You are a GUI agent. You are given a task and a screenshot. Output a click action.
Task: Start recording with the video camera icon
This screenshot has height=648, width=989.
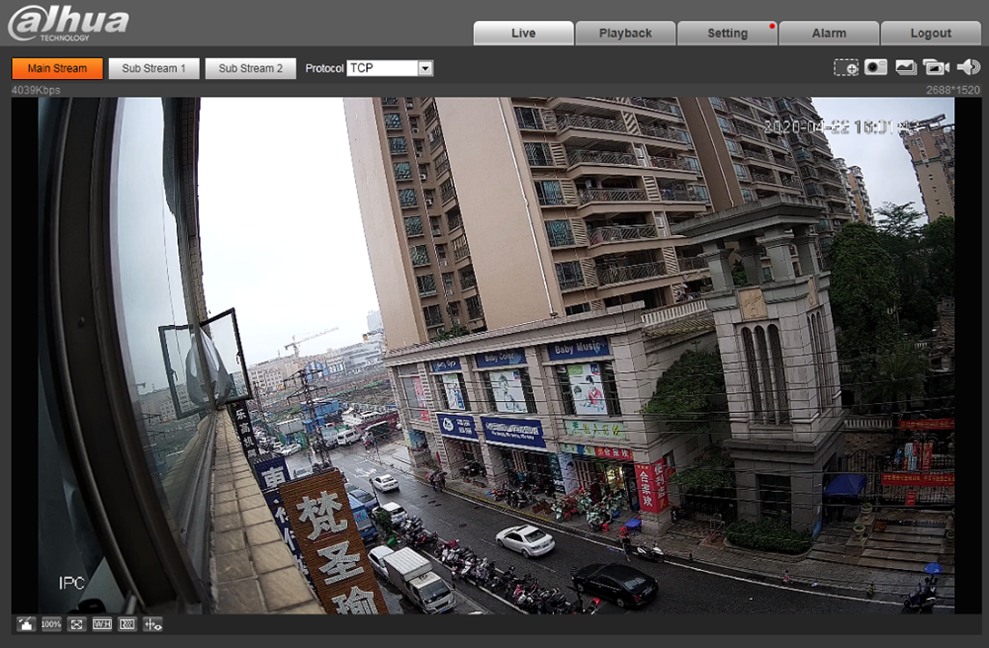point(936,67)
